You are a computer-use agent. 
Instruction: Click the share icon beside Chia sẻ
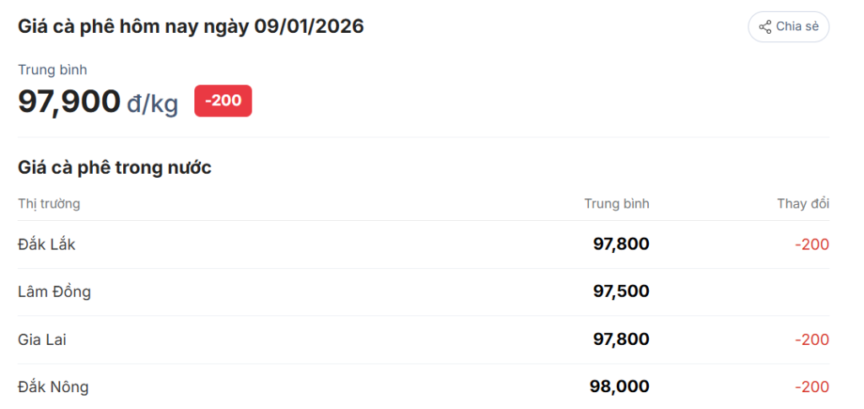pyautogui.click(x=765, y=27)
